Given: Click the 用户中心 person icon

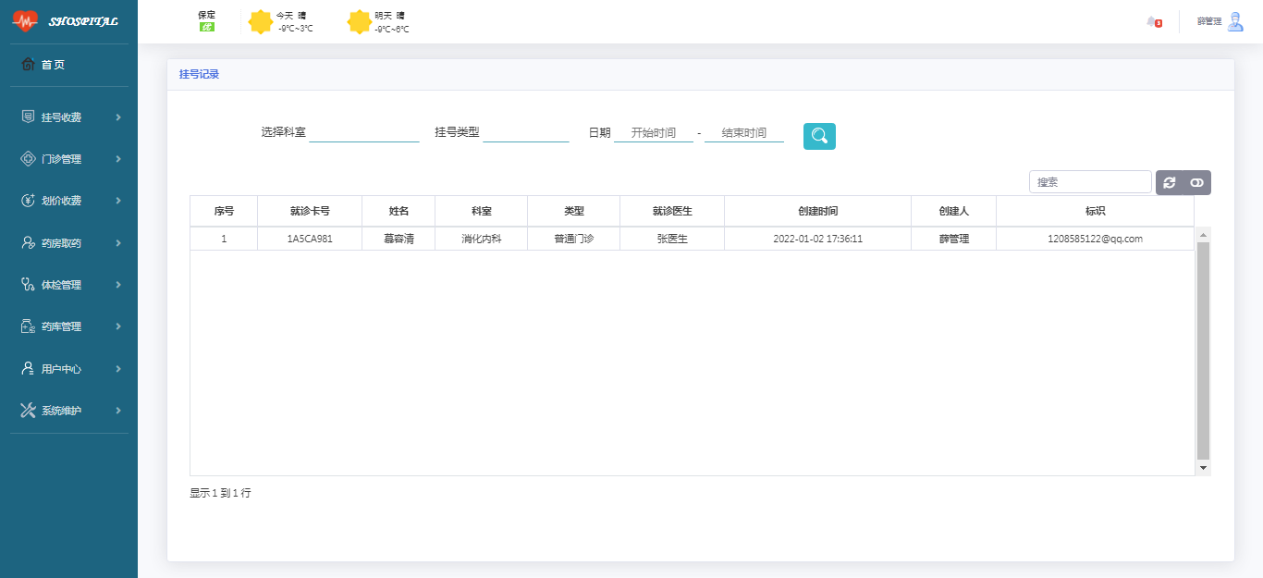Looking at the screenshot, I should click(28, 369).
